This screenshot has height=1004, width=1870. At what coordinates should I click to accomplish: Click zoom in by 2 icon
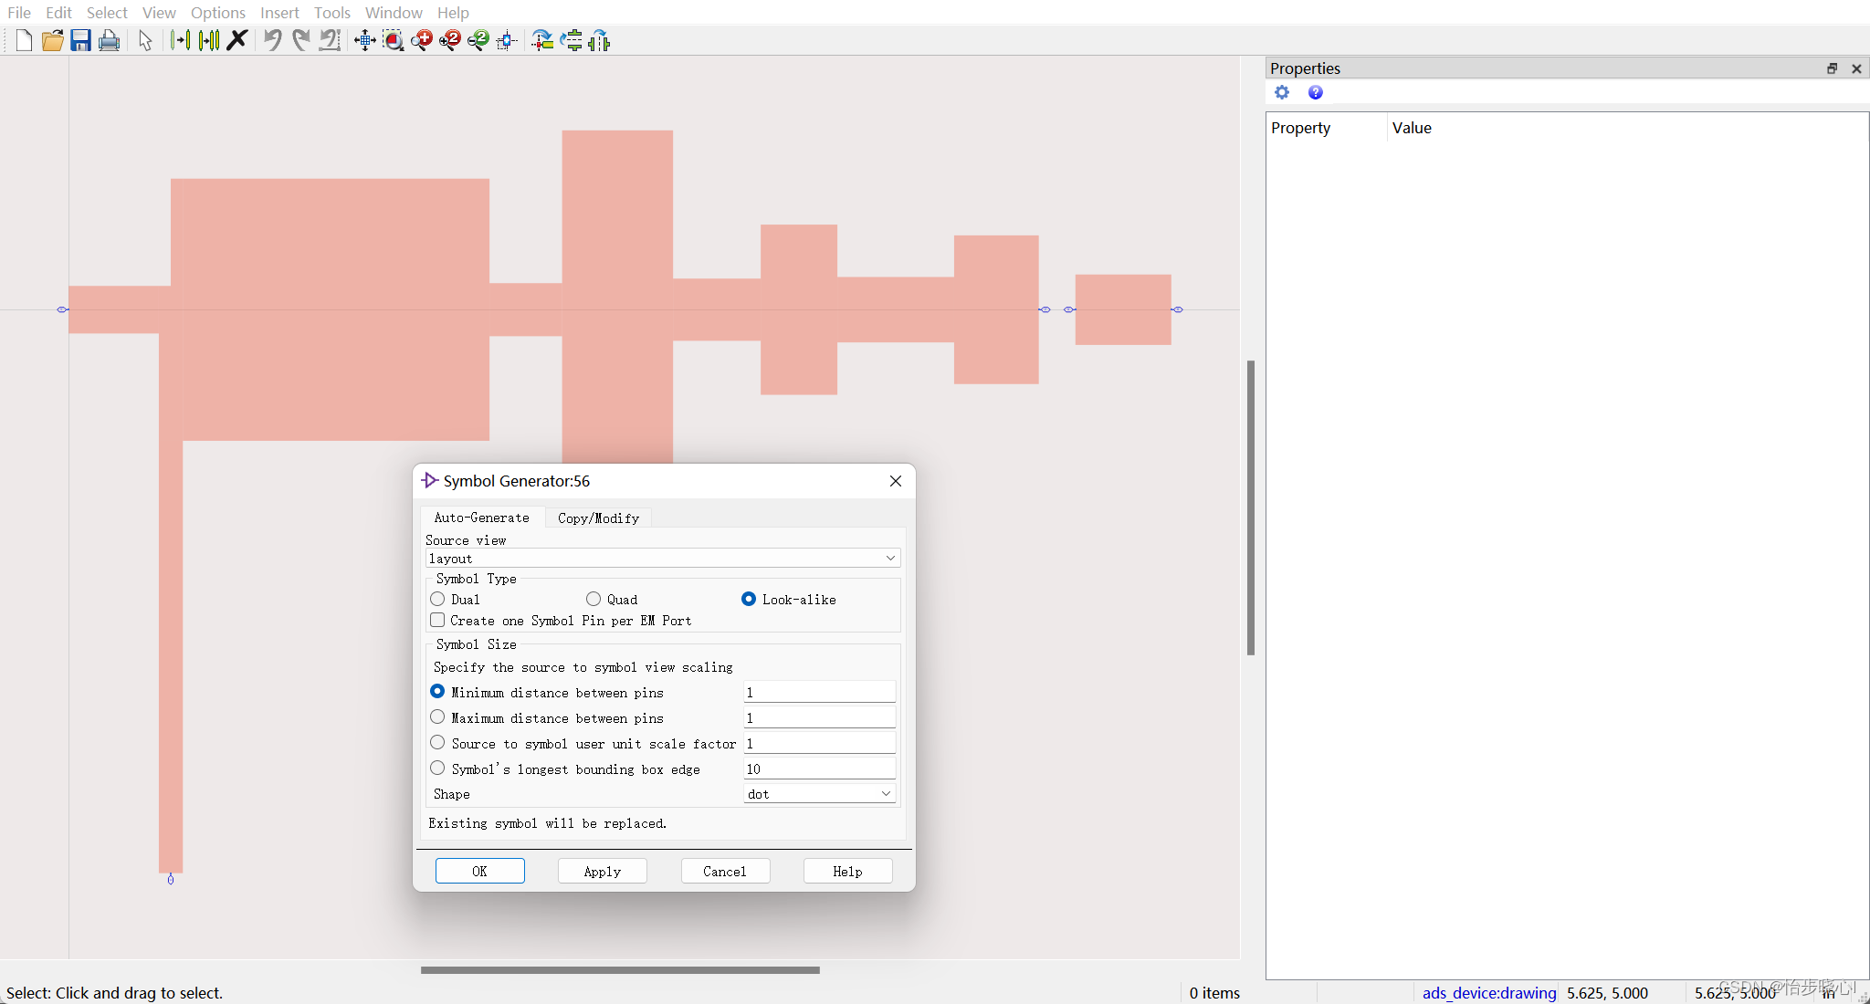(x=449, y=40)
